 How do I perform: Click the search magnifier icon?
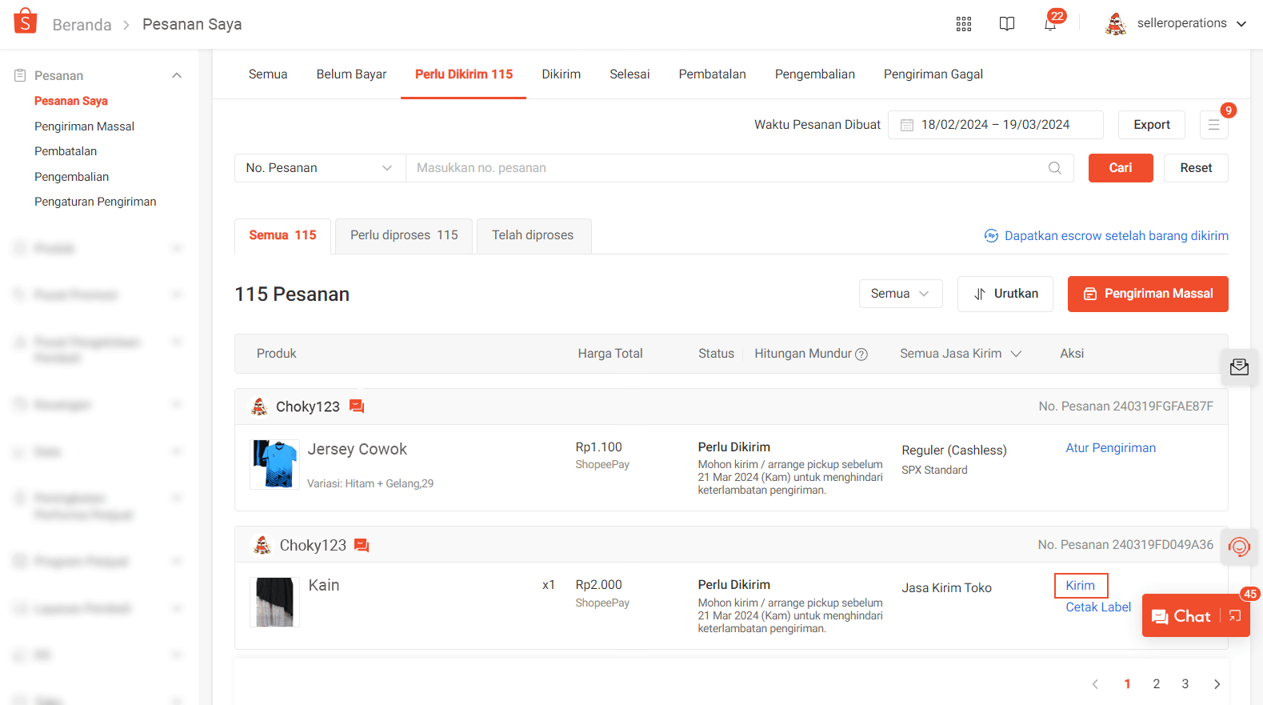click(1054, 168)
